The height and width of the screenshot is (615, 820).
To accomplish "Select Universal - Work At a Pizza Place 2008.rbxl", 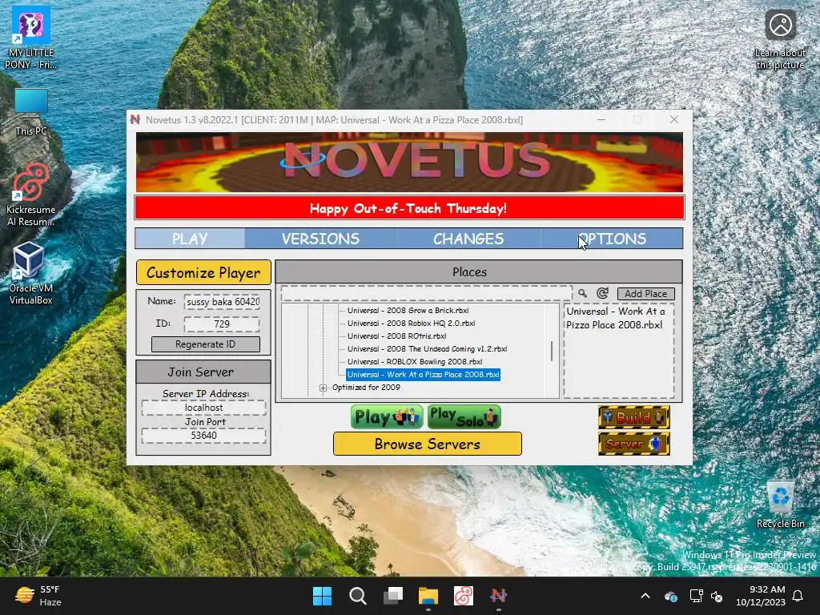I will click(423, 375).
